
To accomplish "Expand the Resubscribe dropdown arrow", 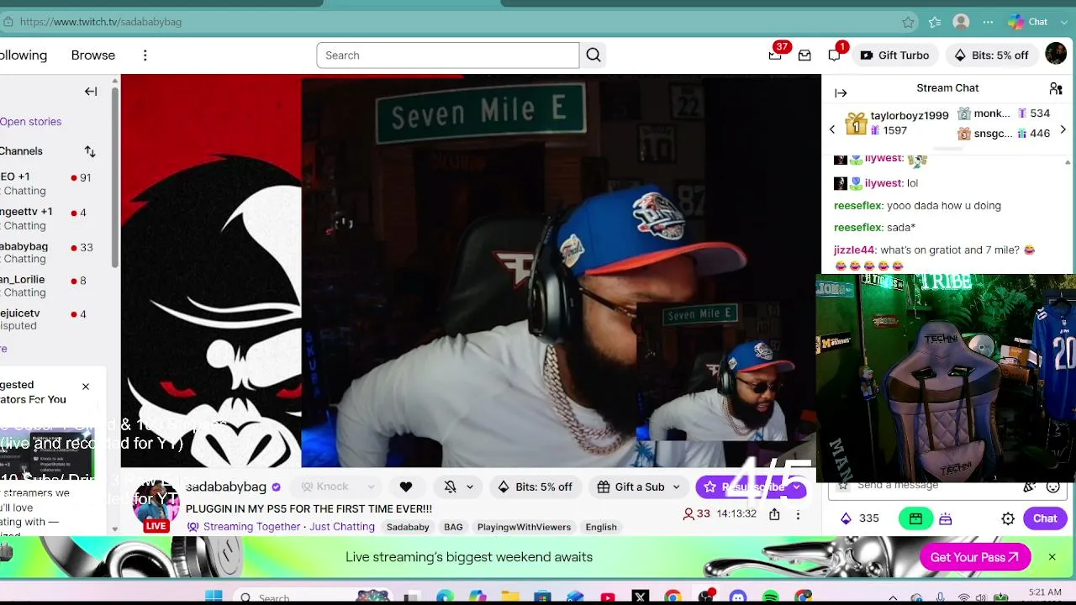I will click(x=796, y=487).
